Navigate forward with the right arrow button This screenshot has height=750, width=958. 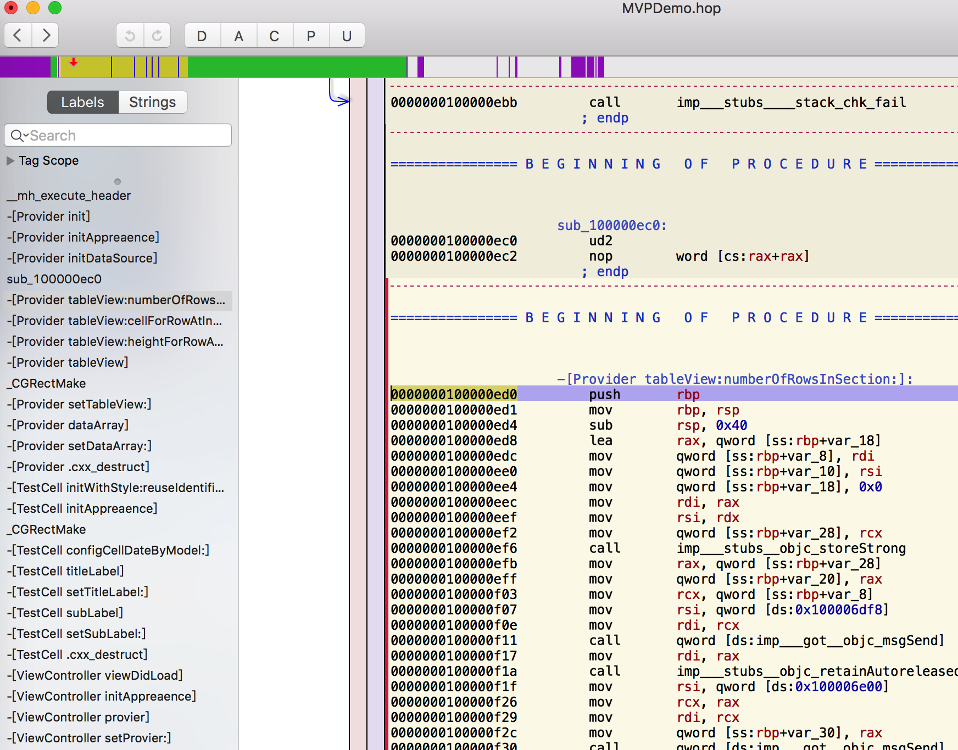[x=46, y=36]
